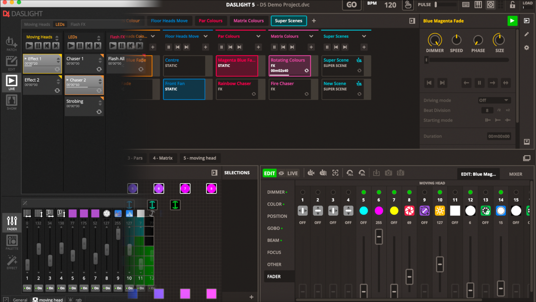Image resolution: width=536 pixels, height=302 pixels.
Task: Click the tap tempo hand icon
Action: coord(408,5)
